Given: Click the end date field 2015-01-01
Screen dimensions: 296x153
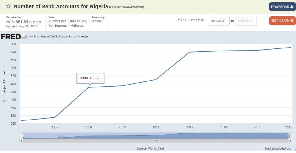Looking at the screenshot, I should [246, 21].
